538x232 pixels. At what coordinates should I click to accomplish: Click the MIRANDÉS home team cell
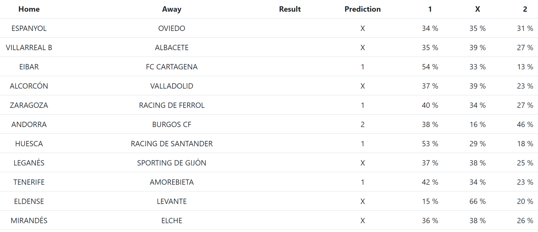coord(29,221)
